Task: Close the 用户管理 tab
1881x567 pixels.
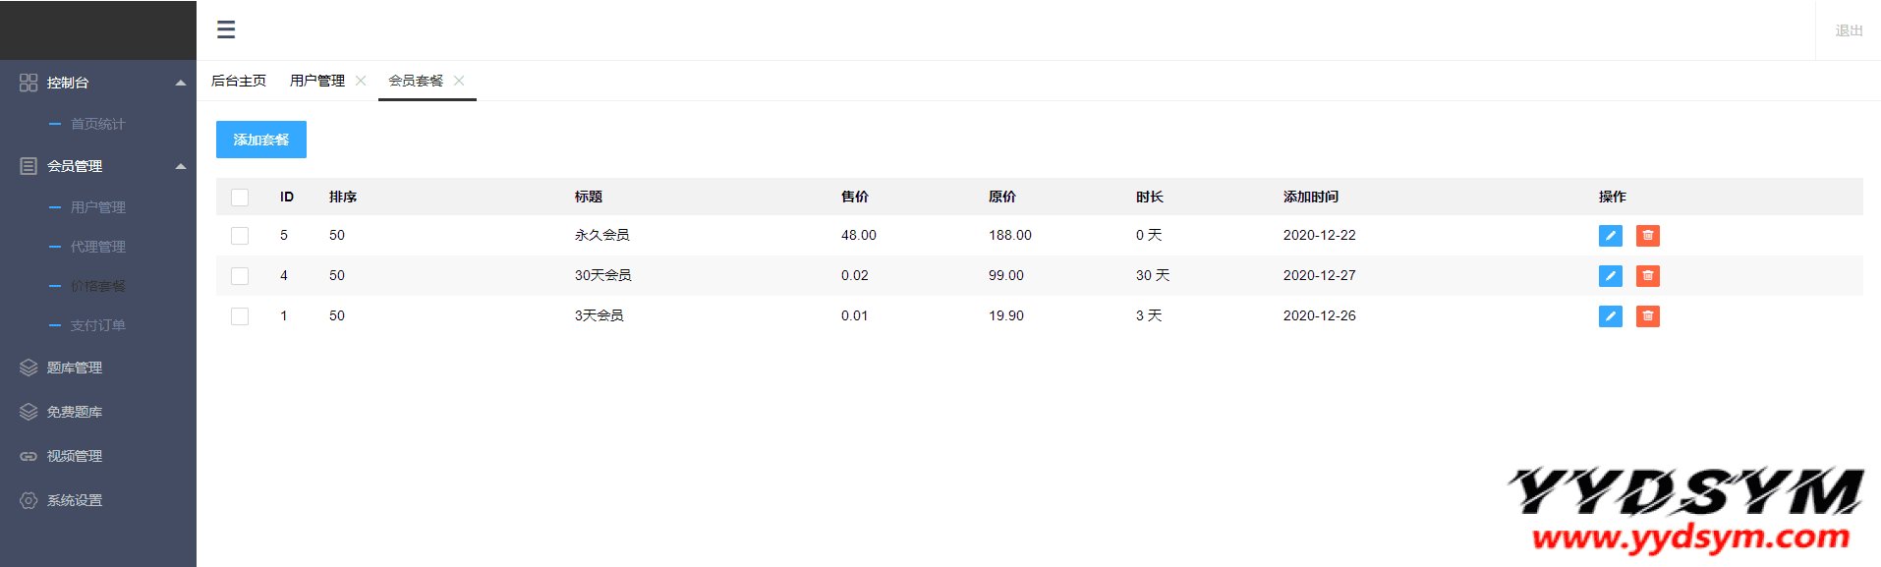Action: click(361, 81)
